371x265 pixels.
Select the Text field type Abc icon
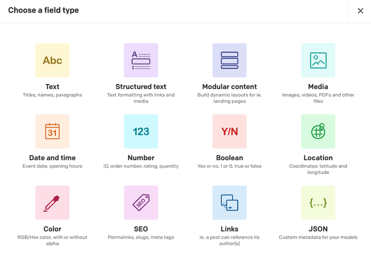[x=52, y=60]
